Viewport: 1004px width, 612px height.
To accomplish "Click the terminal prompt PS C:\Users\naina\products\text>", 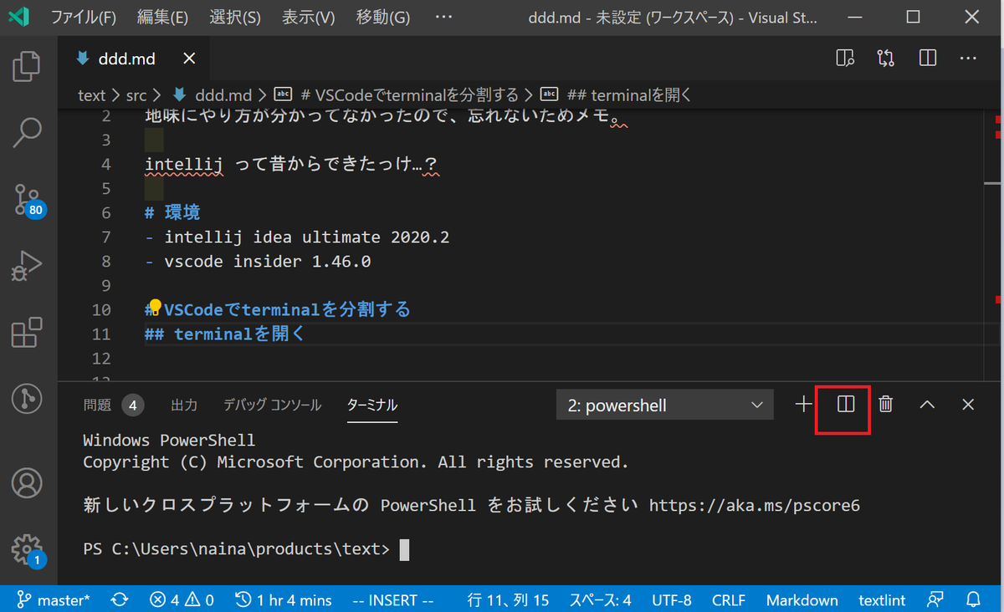I will [x=237, y=549].
